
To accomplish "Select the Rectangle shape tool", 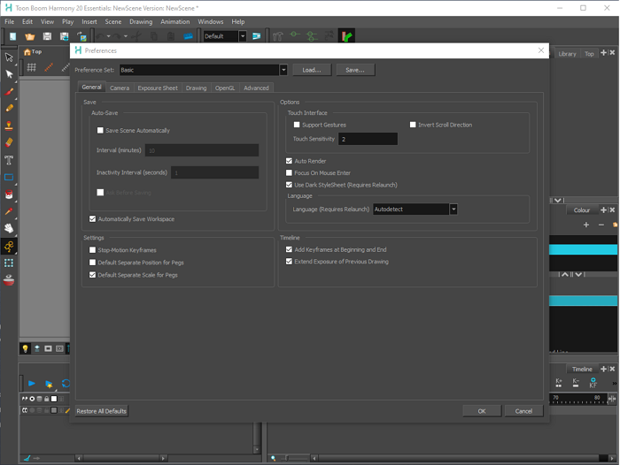I will pos(9,177).
